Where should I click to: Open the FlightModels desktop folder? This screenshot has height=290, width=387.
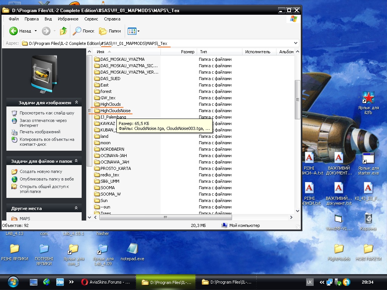click(x=339, y=249)
